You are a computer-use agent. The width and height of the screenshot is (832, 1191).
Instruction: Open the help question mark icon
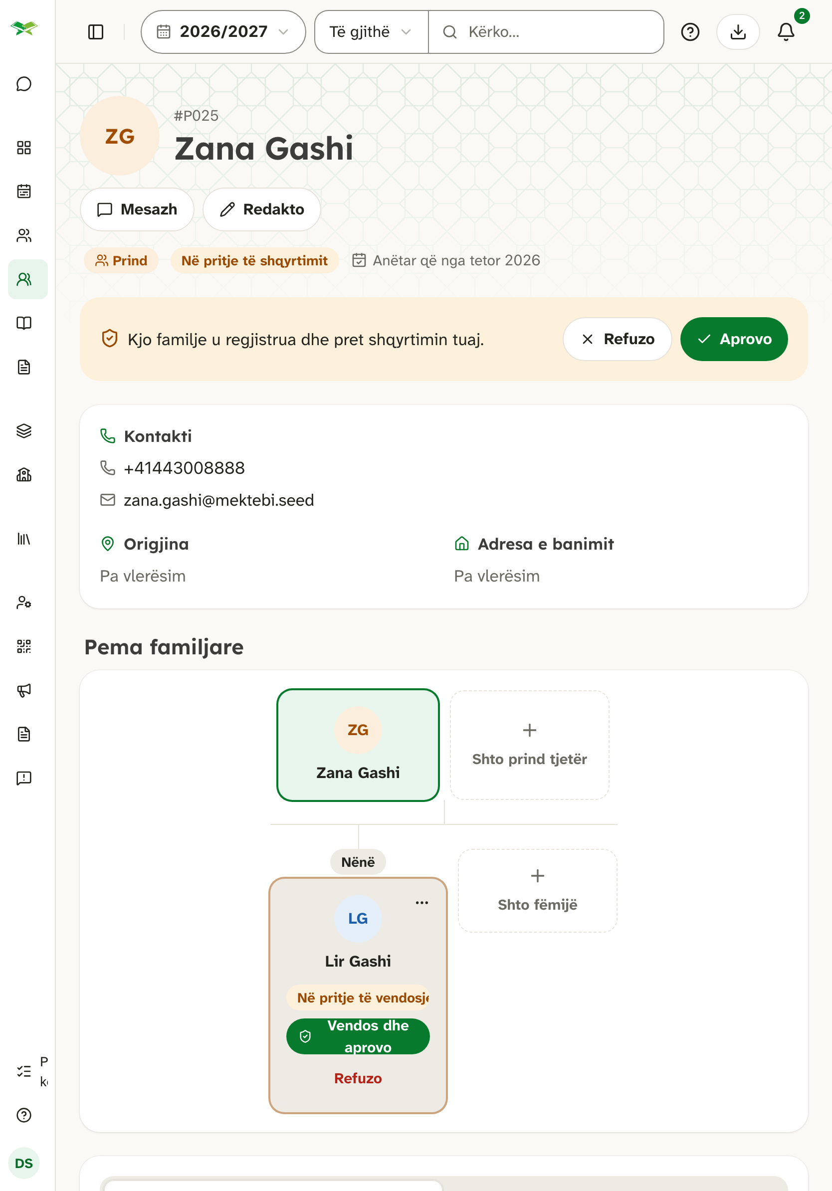[x=690, y=32]
